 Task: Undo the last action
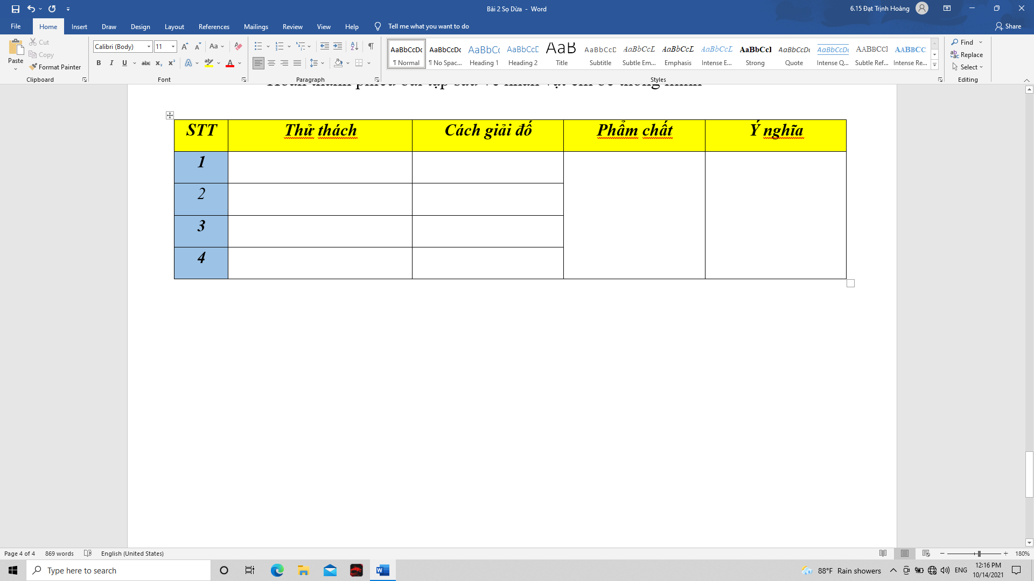31,9
